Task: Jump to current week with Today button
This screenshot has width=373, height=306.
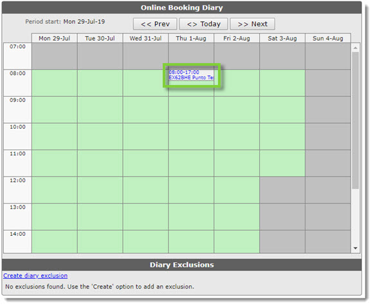Action: tap(204, 24)
